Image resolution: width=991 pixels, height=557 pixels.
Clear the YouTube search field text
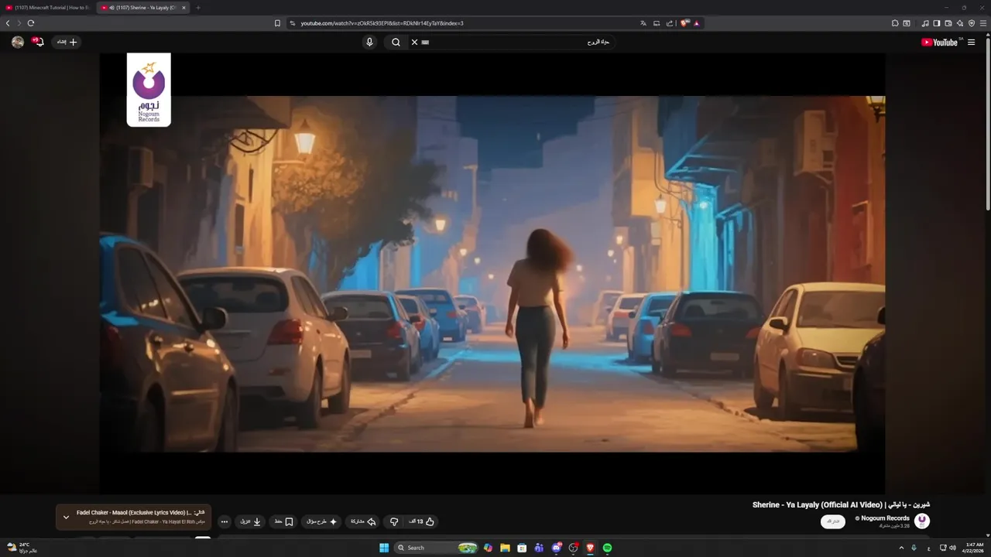tap(414, 42)
